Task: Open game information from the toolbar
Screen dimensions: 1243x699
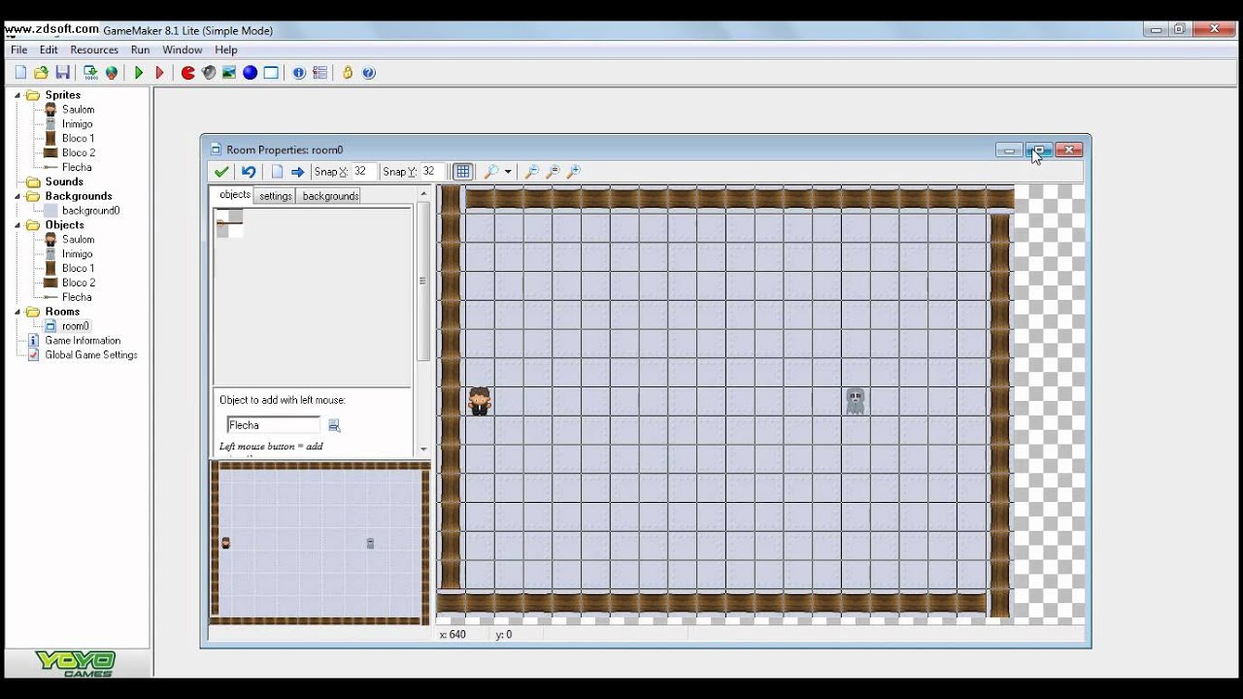Action: point(299,73)
